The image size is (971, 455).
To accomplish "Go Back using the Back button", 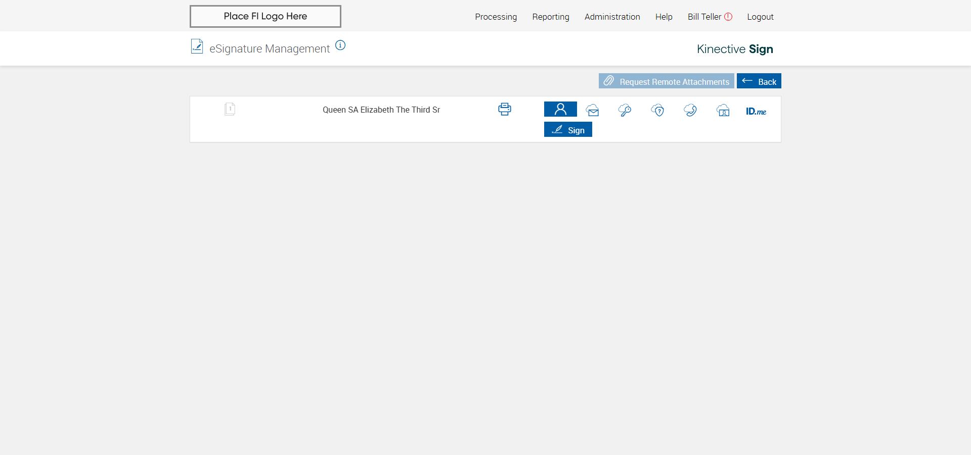I will coord(759,81).
